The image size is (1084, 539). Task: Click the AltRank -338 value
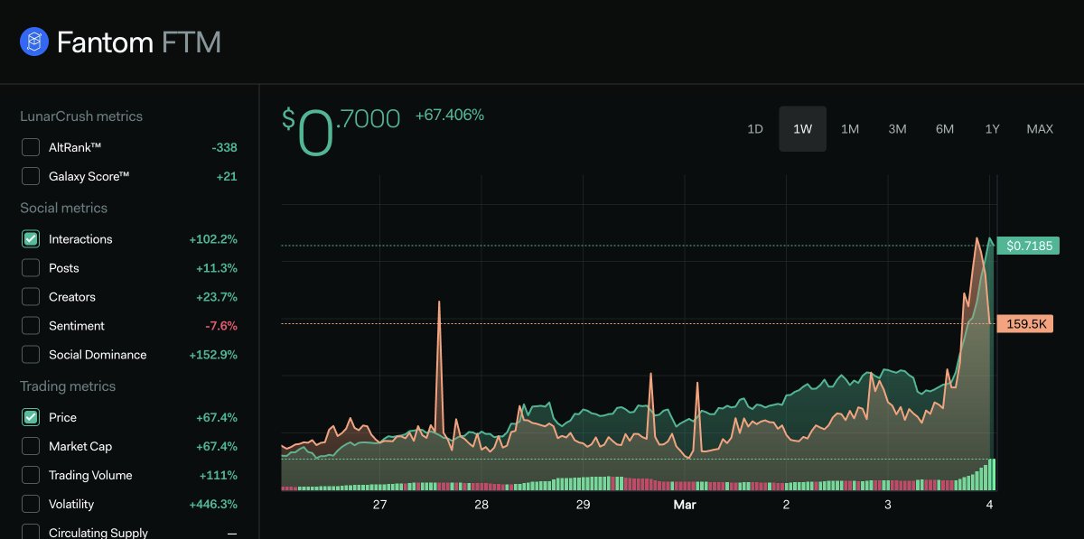[224, 147]
